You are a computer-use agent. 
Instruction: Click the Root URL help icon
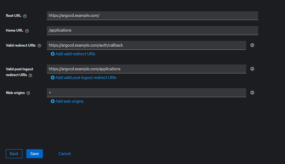(25, 16)
